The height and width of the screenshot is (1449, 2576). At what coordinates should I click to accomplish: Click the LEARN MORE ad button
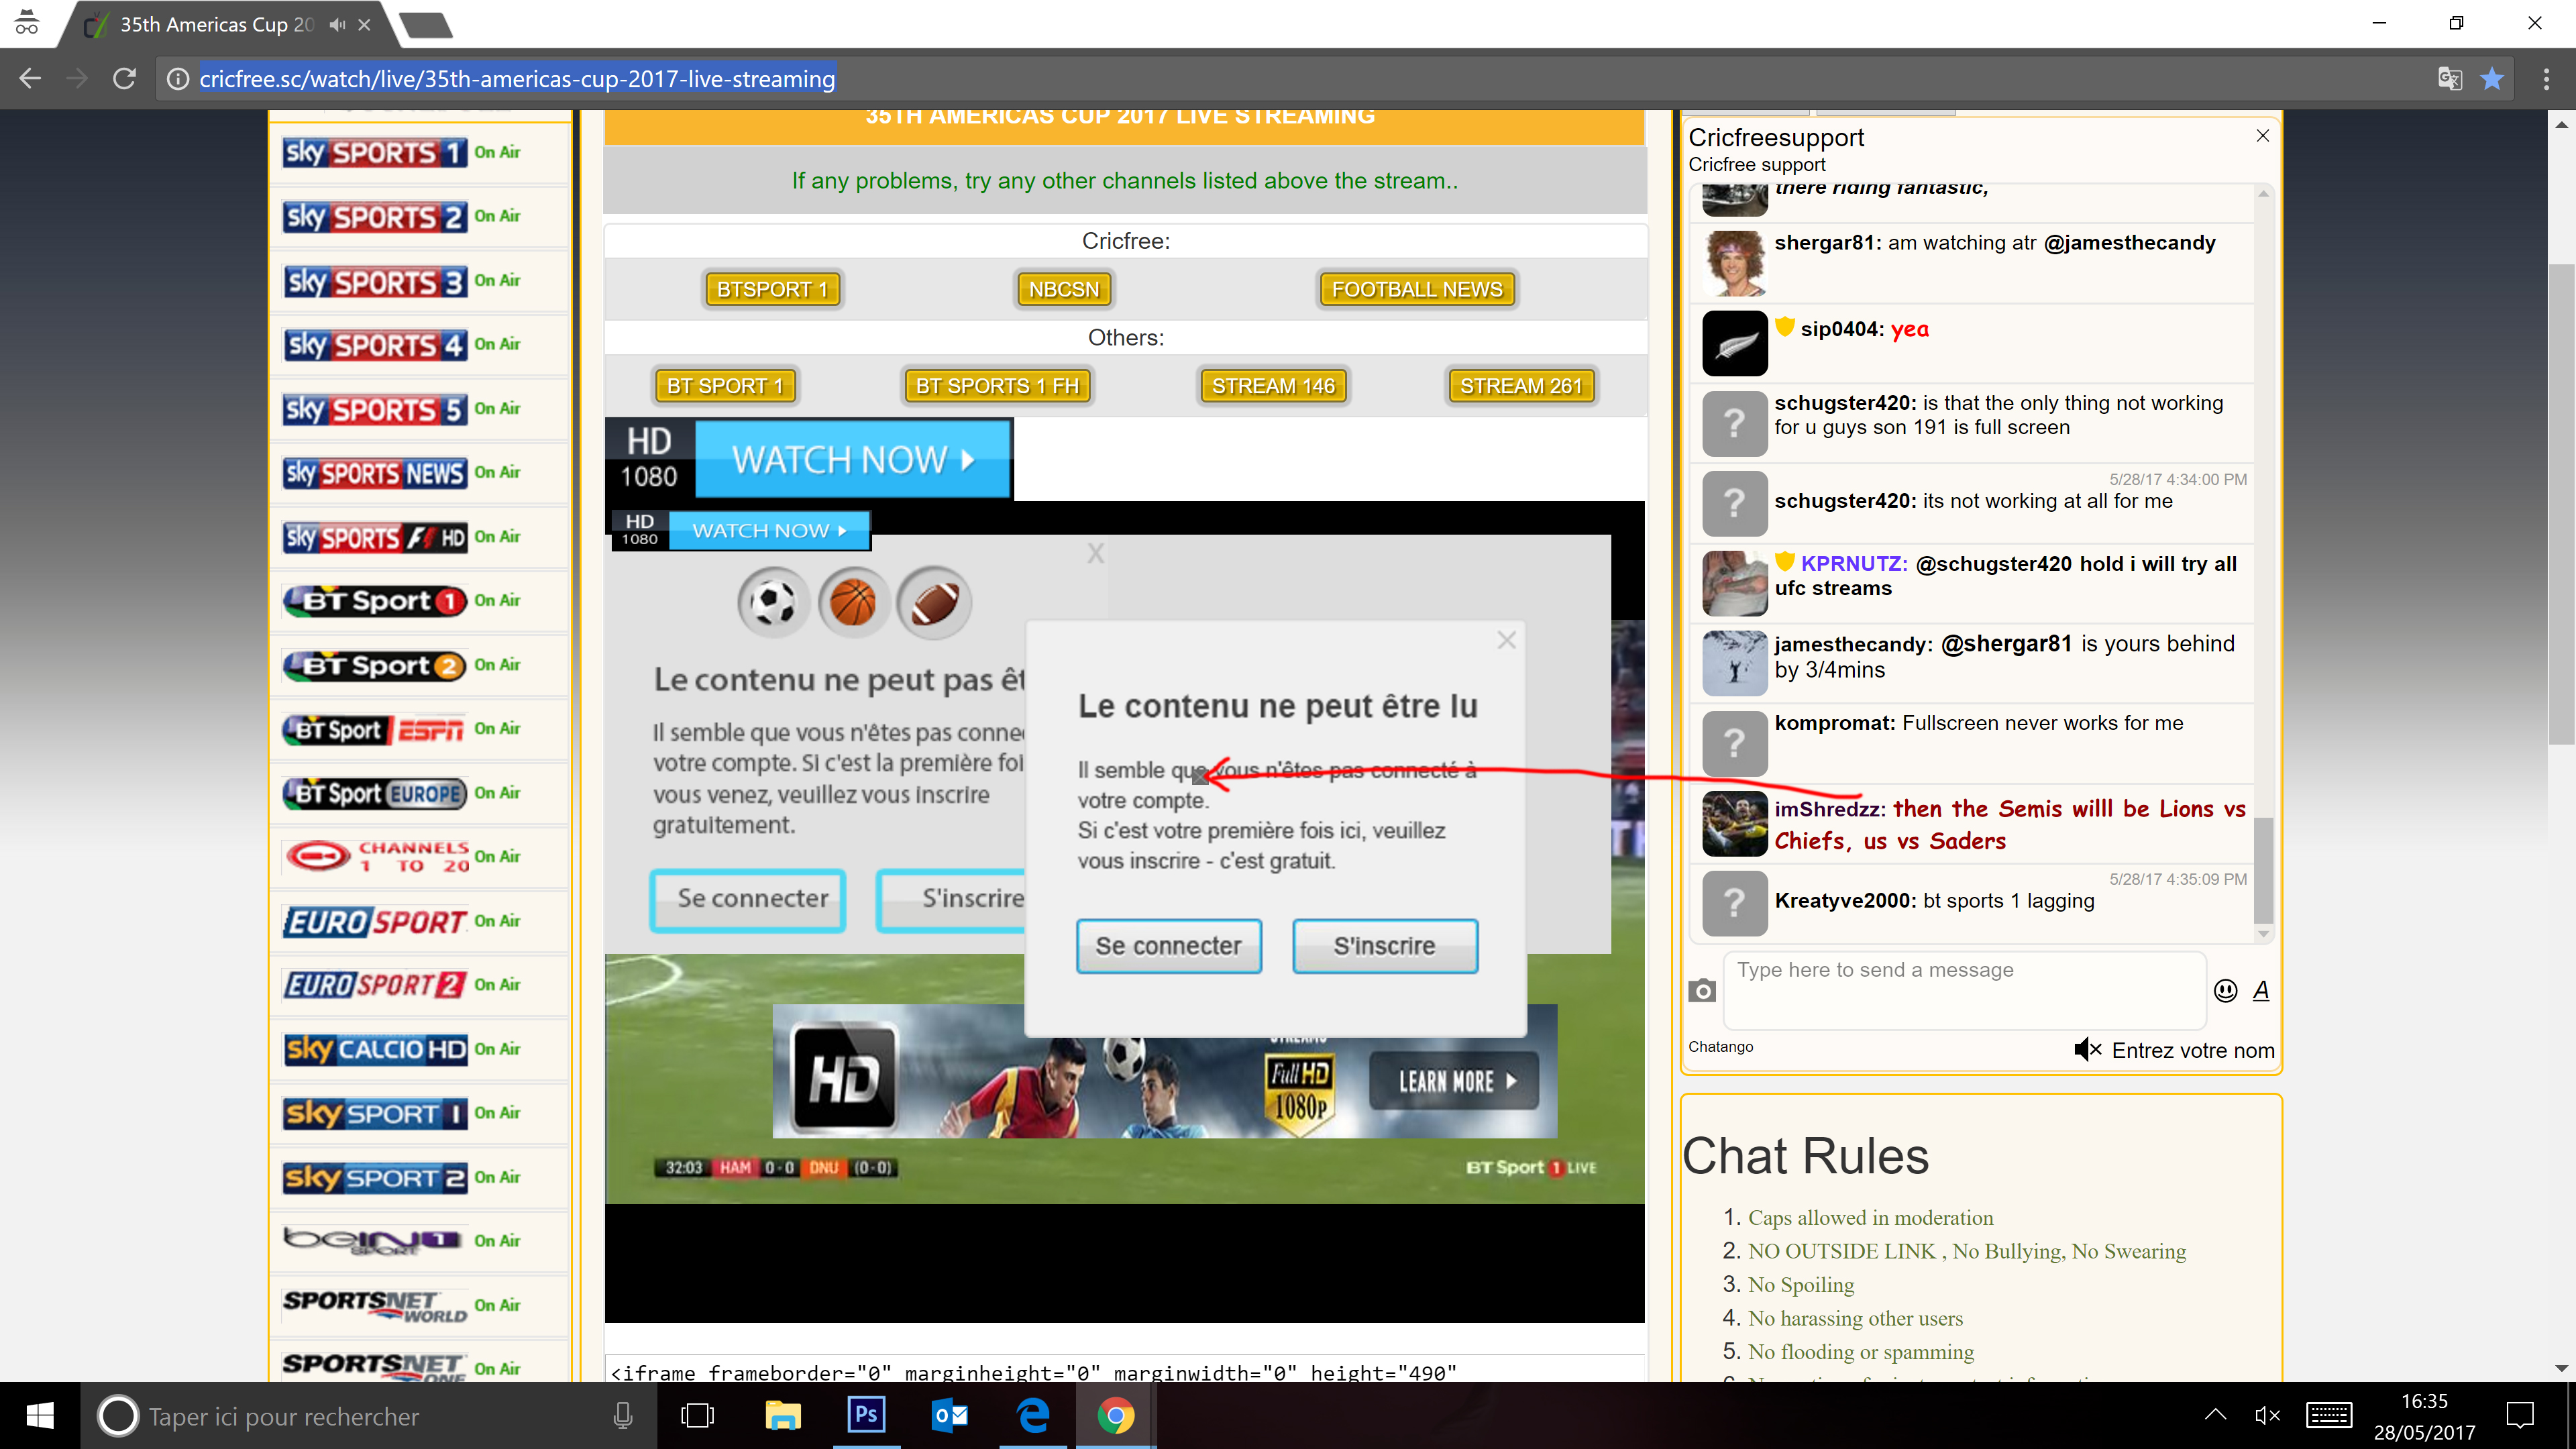[x=1454, y=1081]
